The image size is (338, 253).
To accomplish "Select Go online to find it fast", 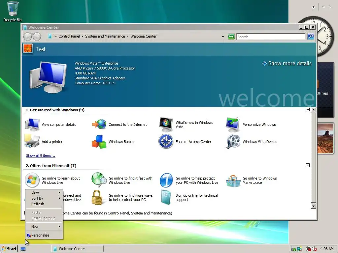I will coord(122,180).
